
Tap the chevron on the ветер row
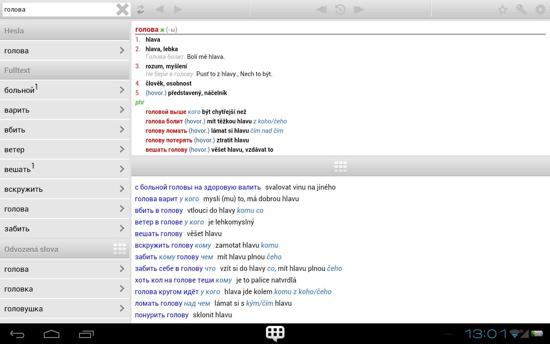[122, 149]
